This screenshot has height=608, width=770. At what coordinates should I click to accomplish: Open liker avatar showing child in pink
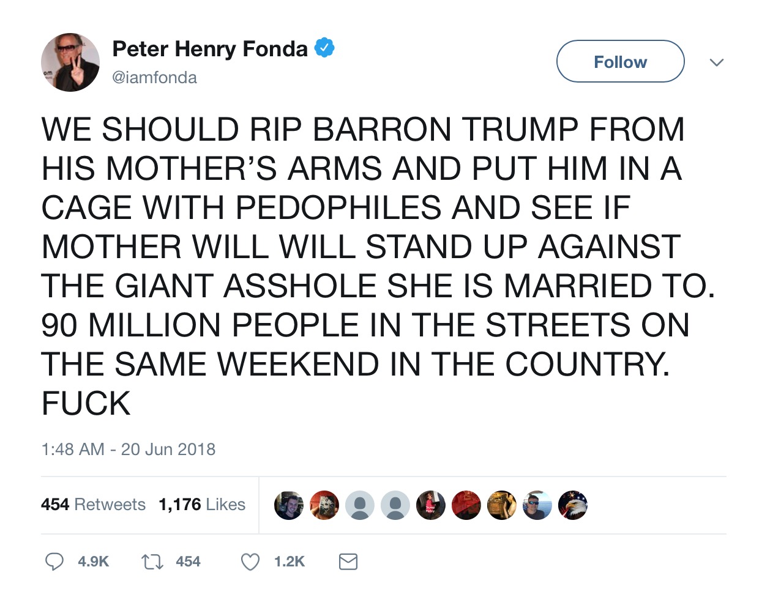(x=430, y=505)
